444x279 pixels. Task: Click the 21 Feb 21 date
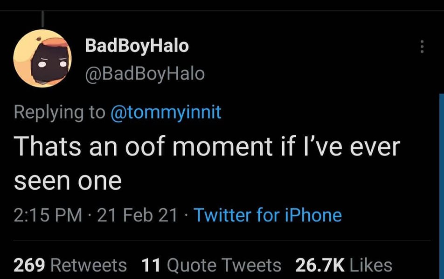(138, 215)
